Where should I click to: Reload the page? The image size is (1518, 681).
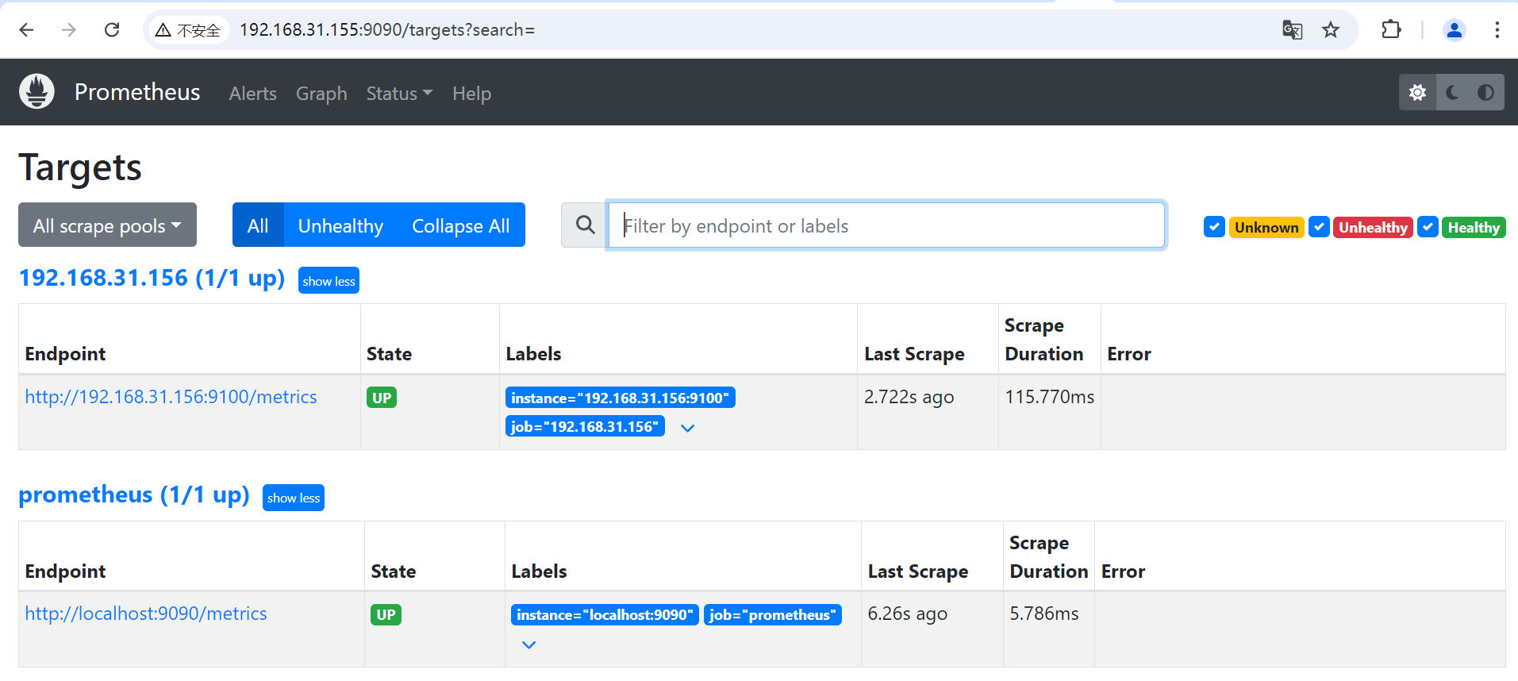112,30
